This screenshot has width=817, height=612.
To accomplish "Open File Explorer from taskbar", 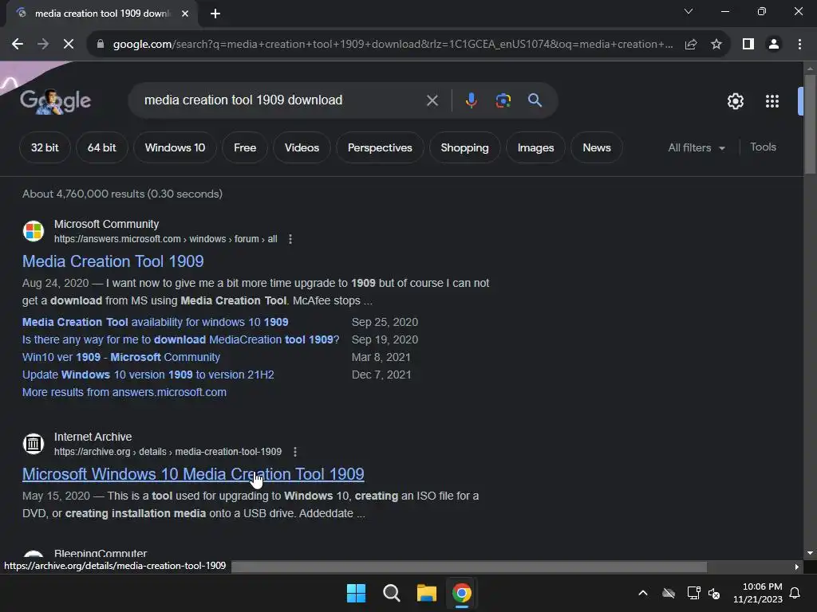I will 426,593.
